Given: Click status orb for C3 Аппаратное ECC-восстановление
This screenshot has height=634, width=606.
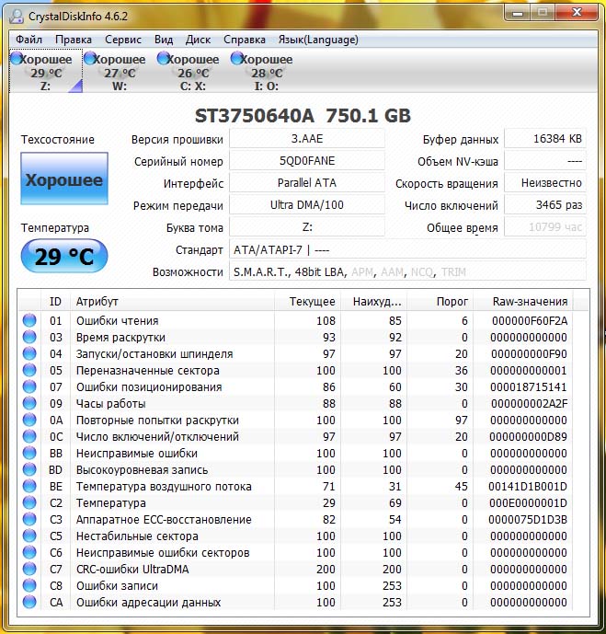Looking at the screenshot, I should pos(29,519).
